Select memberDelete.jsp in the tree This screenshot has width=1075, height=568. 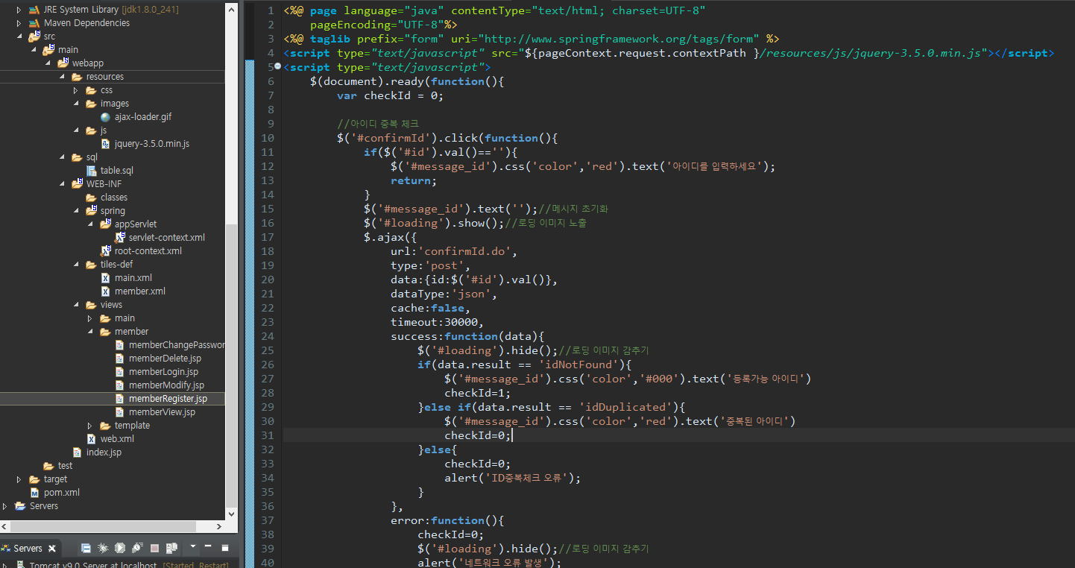coord(165,359)
